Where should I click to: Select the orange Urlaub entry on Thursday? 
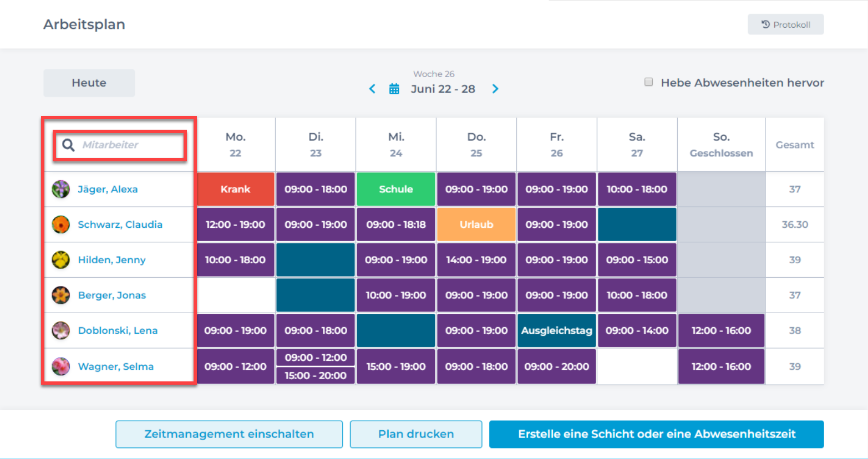(476, 225)
